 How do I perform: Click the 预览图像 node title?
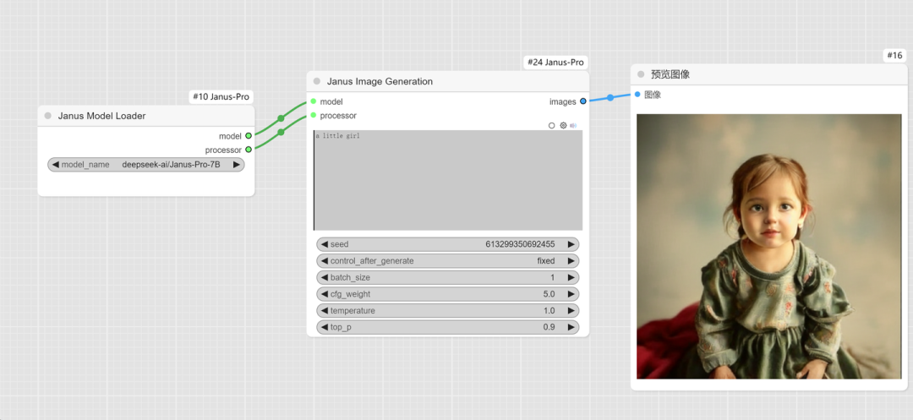[x=670, y=74]
